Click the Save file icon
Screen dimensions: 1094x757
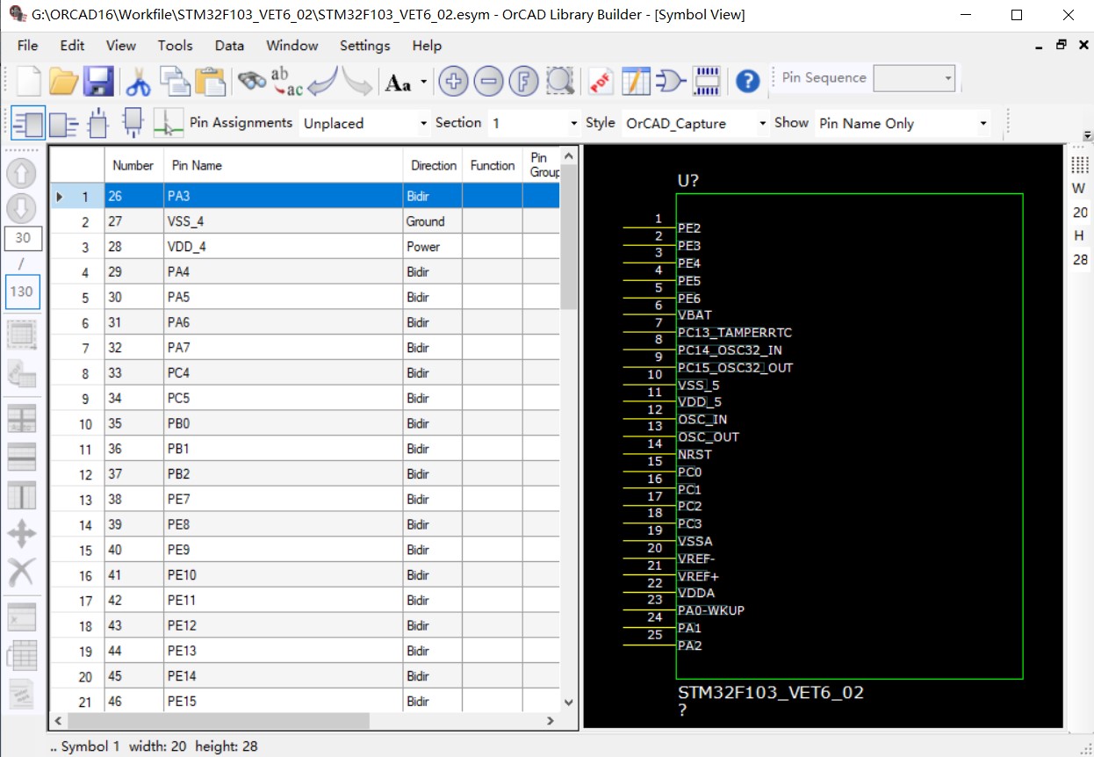tap(99, 80)
